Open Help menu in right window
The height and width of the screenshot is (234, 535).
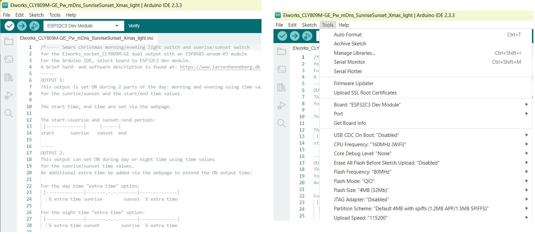click(x=344, y=25)
